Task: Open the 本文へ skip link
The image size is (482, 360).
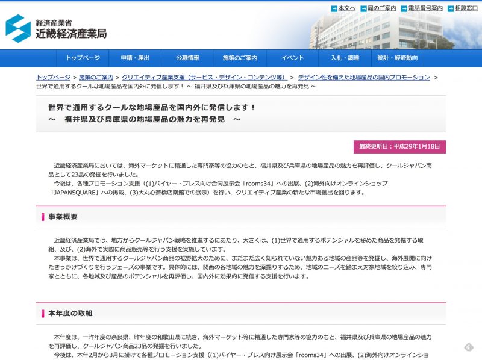Action: pos(347,8)
